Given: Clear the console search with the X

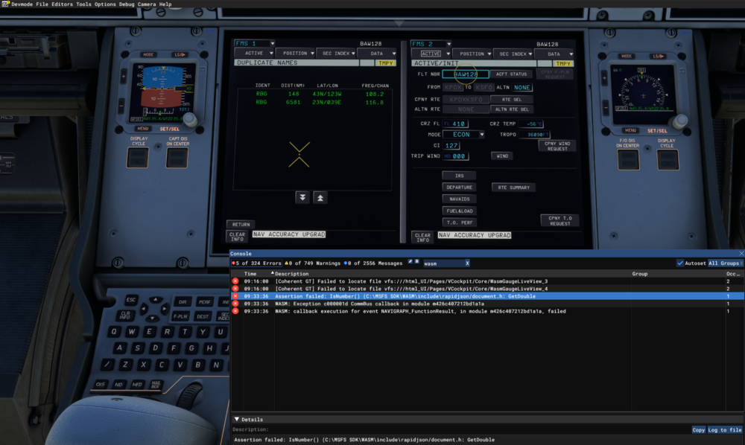Looking at the screenshot, I should pyautogui.click(x=467, y=263).
